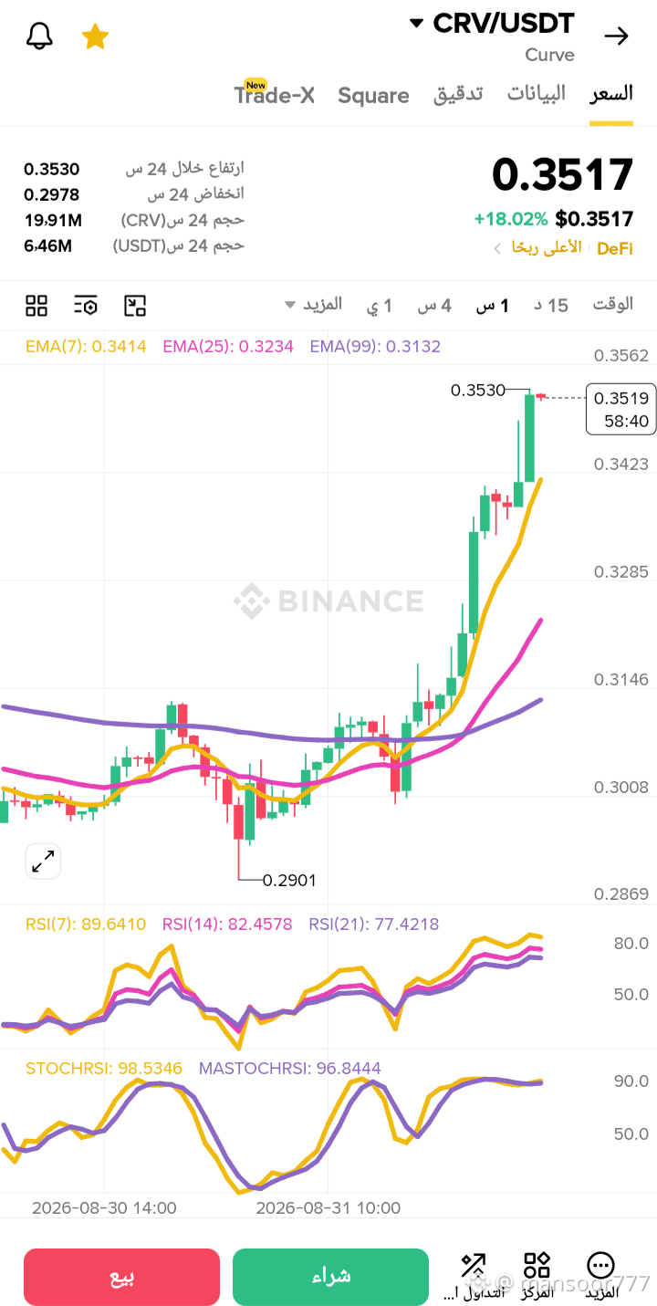657x1306 pixels.
Task: Open the chart indicator settings icon
Action: point(86,305)
